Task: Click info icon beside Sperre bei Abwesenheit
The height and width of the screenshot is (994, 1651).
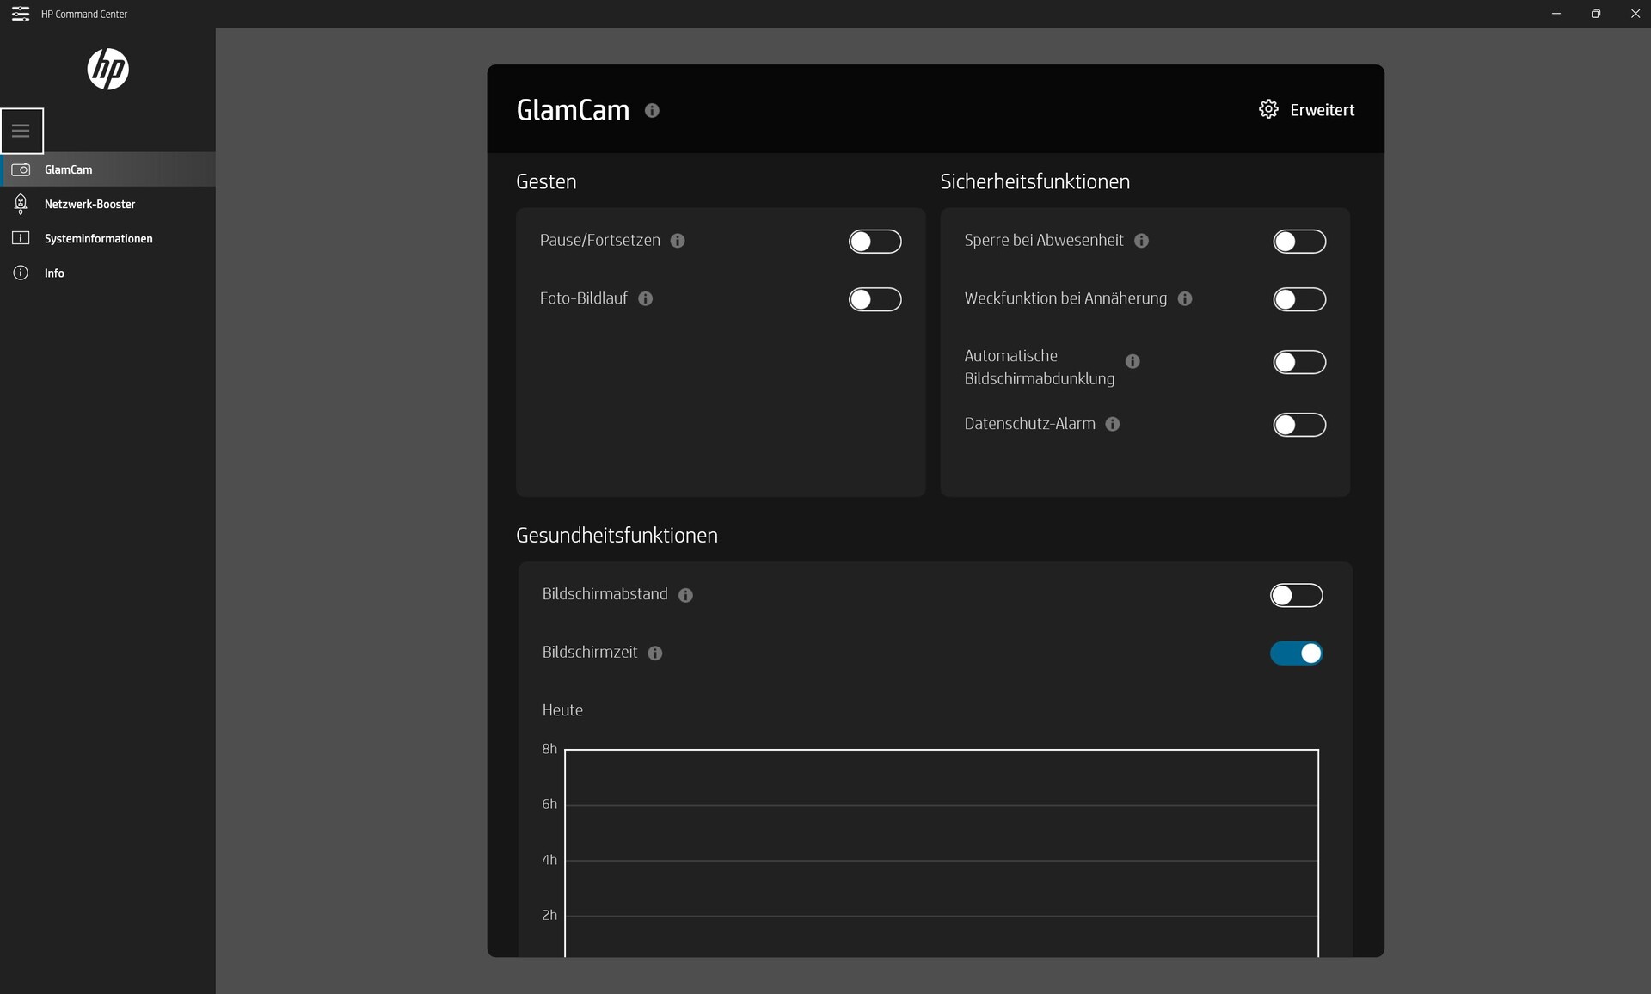Action: [1141, 241]
